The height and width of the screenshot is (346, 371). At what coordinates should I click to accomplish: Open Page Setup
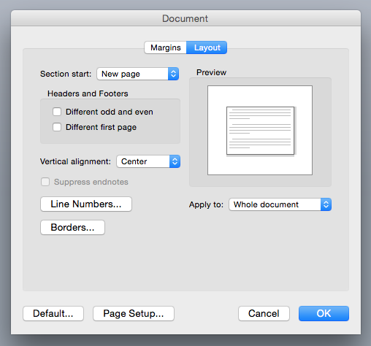coord(134,313)
